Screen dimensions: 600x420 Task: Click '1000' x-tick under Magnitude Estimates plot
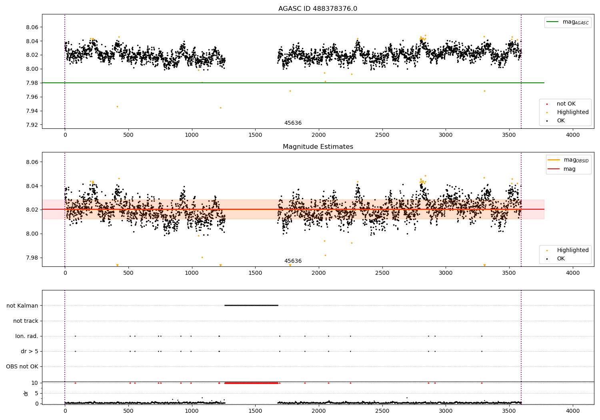point(192,273)
